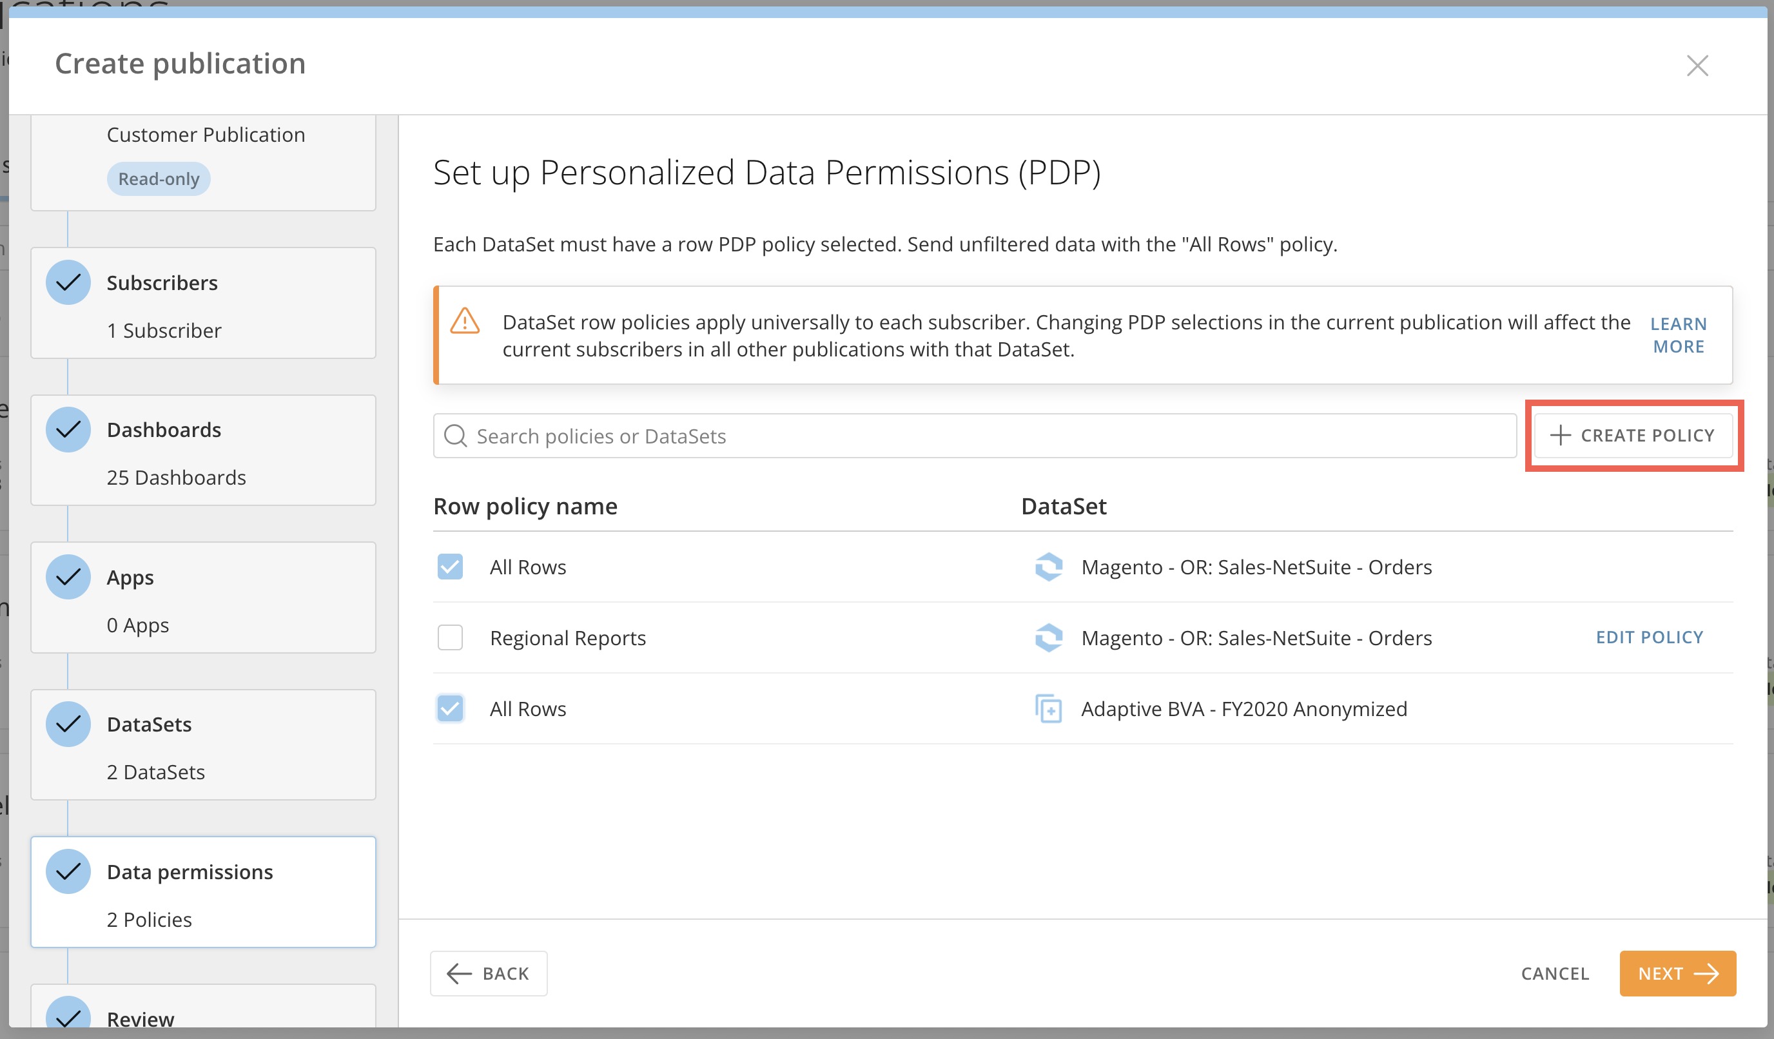Uncheck All Rows for Magento Orders dataset
Image resolution: width=1774 pixels, height=1039 pixels.
(450, 567)
